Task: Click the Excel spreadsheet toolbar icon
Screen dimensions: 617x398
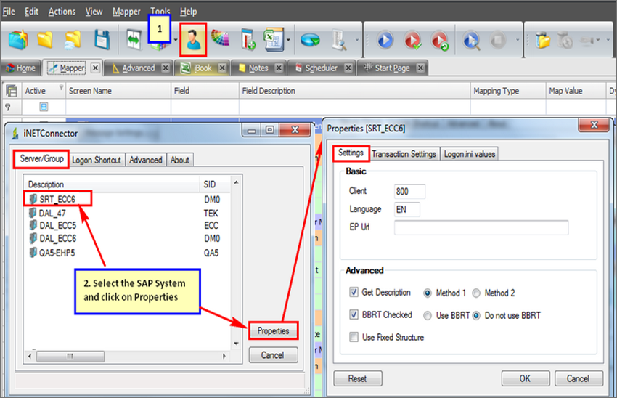Action: point(274,39)
